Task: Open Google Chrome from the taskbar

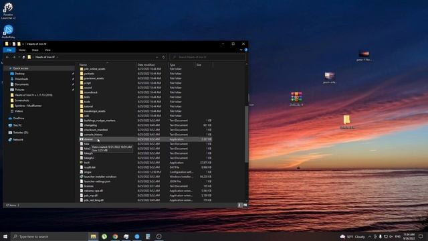Action: 115,236
